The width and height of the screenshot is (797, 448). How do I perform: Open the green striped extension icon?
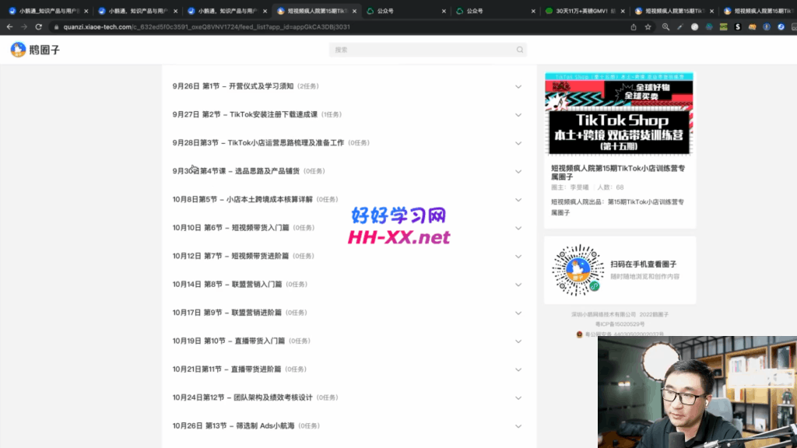tap(723, 27)
